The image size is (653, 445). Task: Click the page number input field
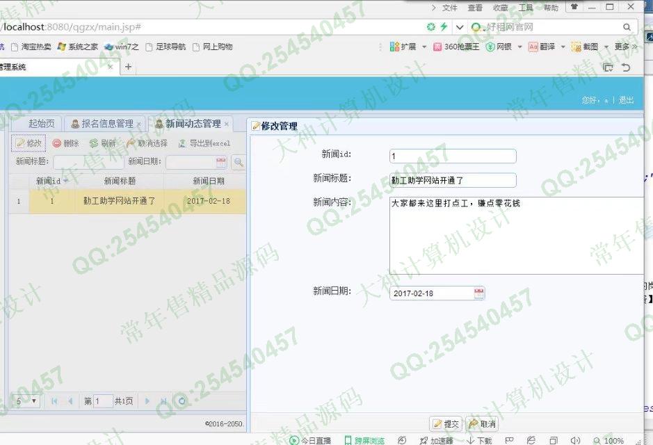tap(103, 401)
